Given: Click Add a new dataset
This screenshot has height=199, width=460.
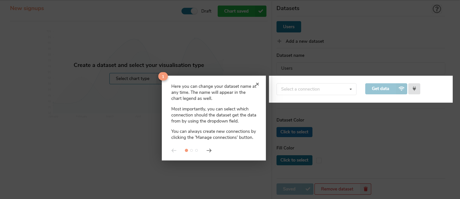Looking at the screenshot, I should [x=305, y=41].
